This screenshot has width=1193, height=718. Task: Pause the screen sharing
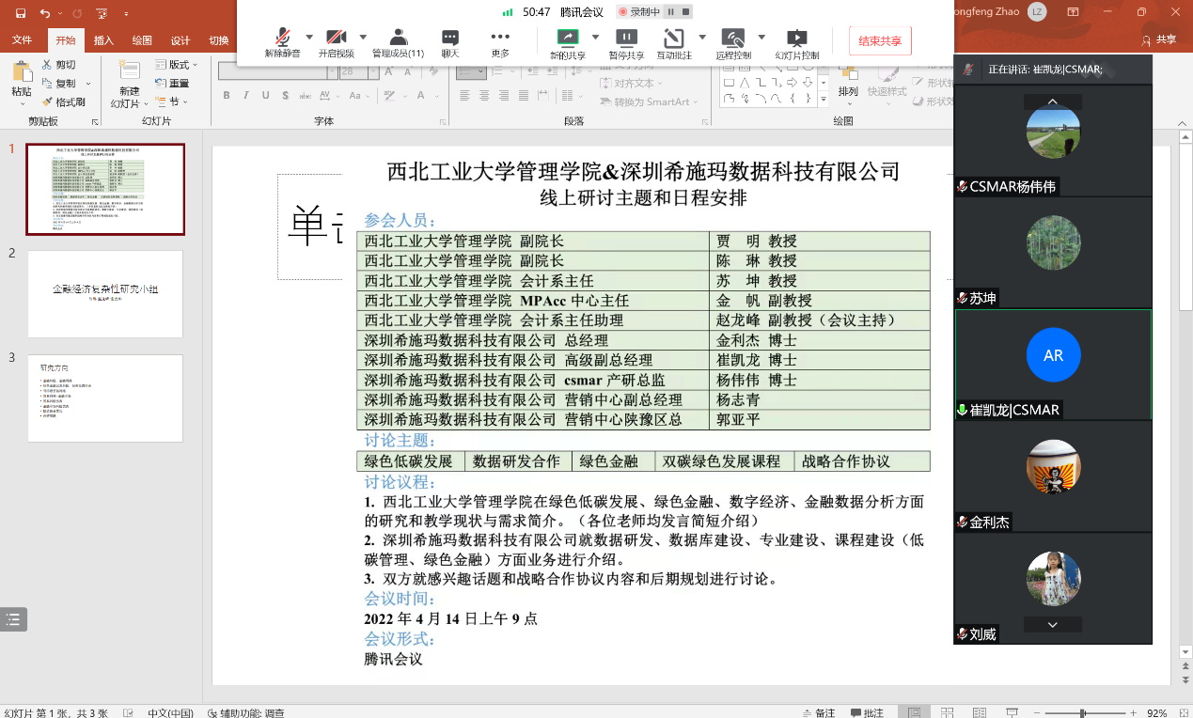click(x=625, y=41)
